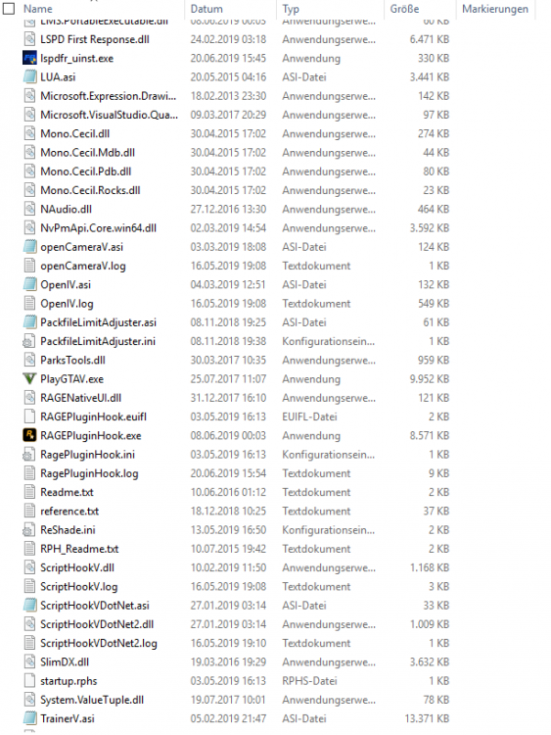Click the EUIFL-Datei type entry

pyautogui.click(x=309, y=416)
